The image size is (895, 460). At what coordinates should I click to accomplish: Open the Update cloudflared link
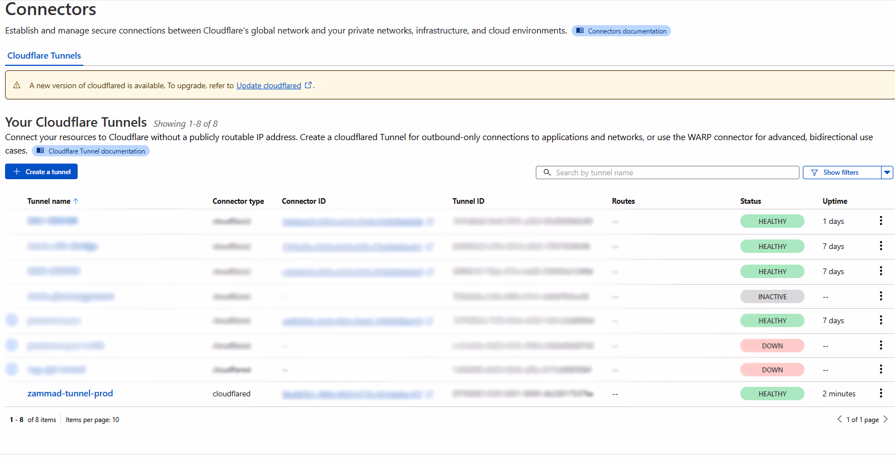pyautogui.click(x=268, y=85)
